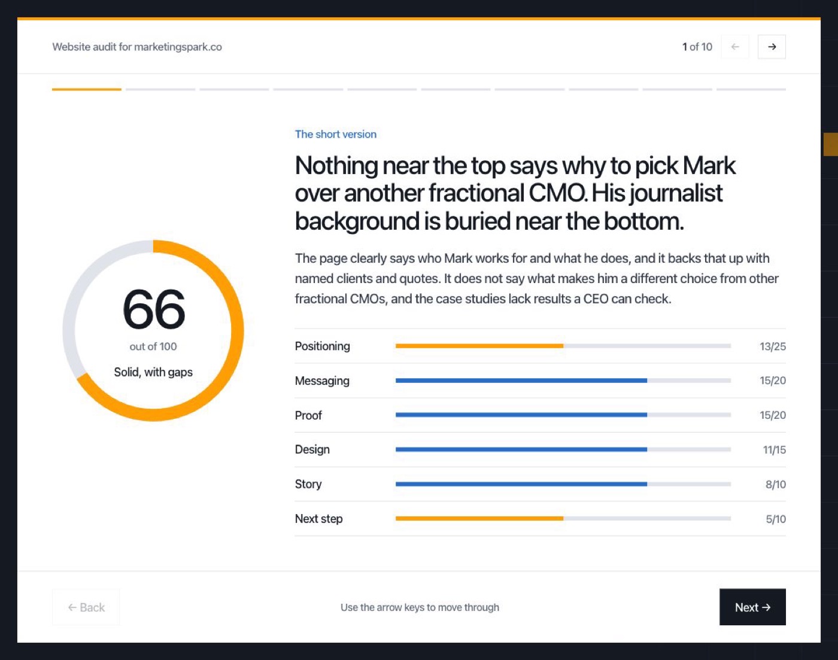Click the paragraph starting "The page clearly says"

tap(537, 278)
